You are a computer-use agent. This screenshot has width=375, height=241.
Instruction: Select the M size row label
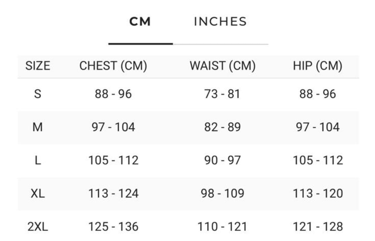point(38,127)
